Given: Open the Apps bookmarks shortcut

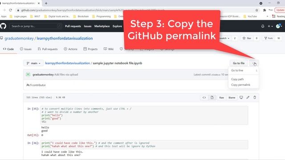Looking at the screenshot, I should (4, 16).
